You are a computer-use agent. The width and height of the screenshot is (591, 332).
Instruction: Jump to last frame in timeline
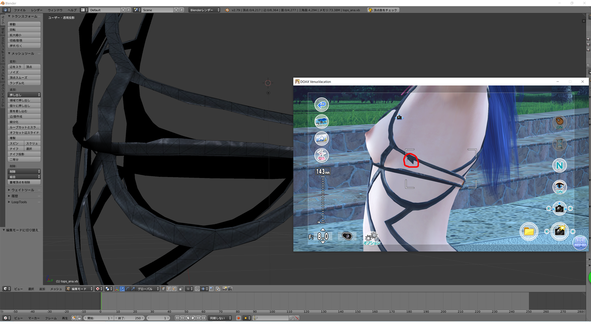204,318
